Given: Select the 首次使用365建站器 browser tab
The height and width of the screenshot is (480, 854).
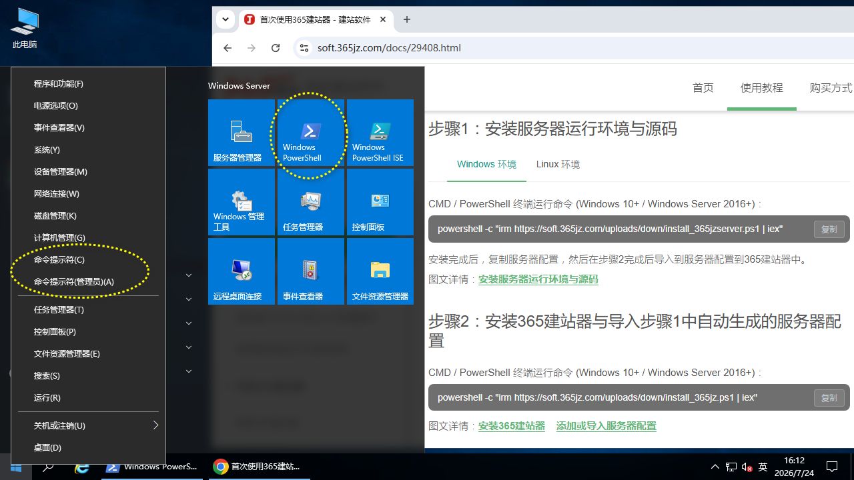Looking at the screenshot, I should pyautogui.click(x=315, y=19).
